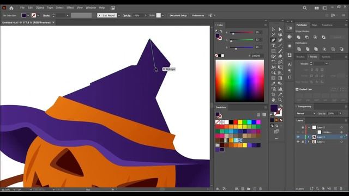
Task: Hide Layer 3 using its eye icon
Action: click(x=298, y=137)
